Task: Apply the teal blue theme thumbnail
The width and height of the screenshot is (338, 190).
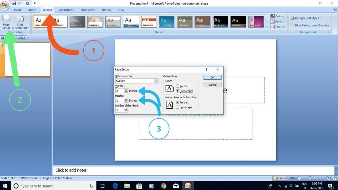Action: click(x=167, y=21)
